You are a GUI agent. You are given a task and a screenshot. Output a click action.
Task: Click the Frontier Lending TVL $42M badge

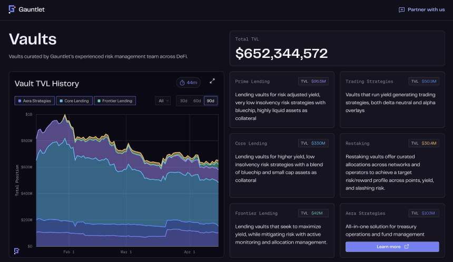tap(313, 213)
